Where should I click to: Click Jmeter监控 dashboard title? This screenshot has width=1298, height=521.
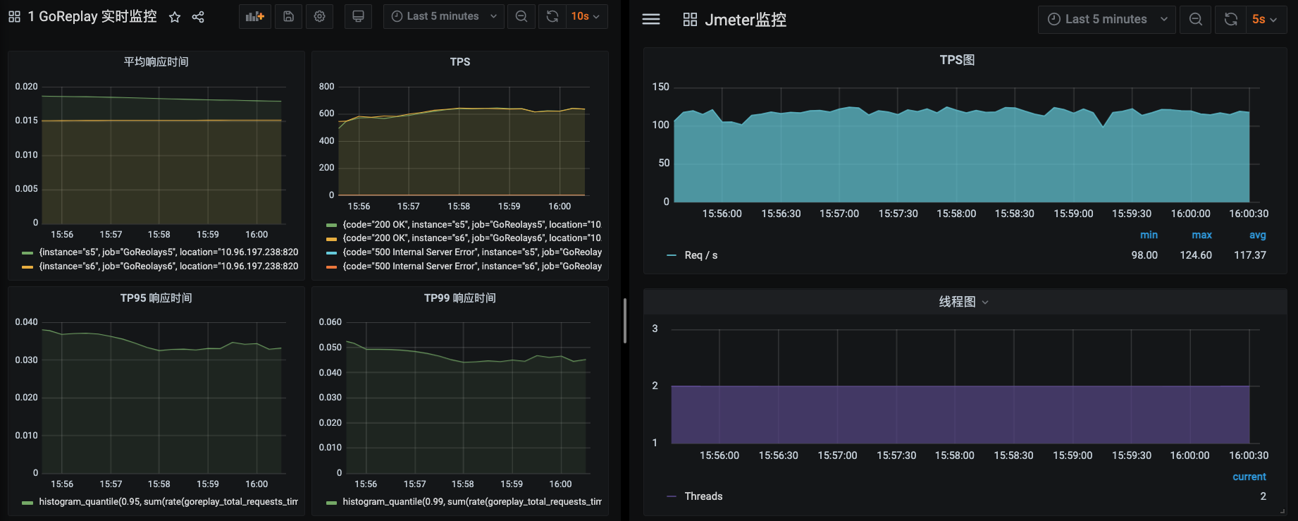coord(746,20)
